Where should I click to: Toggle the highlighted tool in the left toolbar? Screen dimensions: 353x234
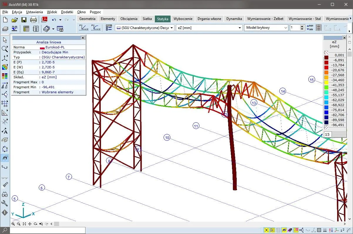click(5, 158)
